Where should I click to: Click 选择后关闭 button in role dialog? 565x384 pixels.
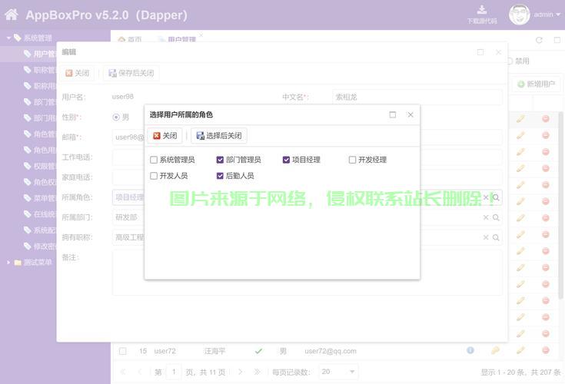click(x=219, y=136)
